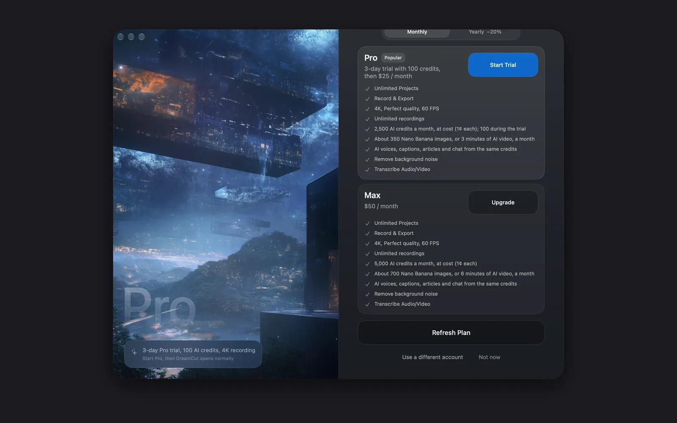Click Pro plan's "Remove background noise" text
This screenshot has width=677, height=423.
[406, 159]
